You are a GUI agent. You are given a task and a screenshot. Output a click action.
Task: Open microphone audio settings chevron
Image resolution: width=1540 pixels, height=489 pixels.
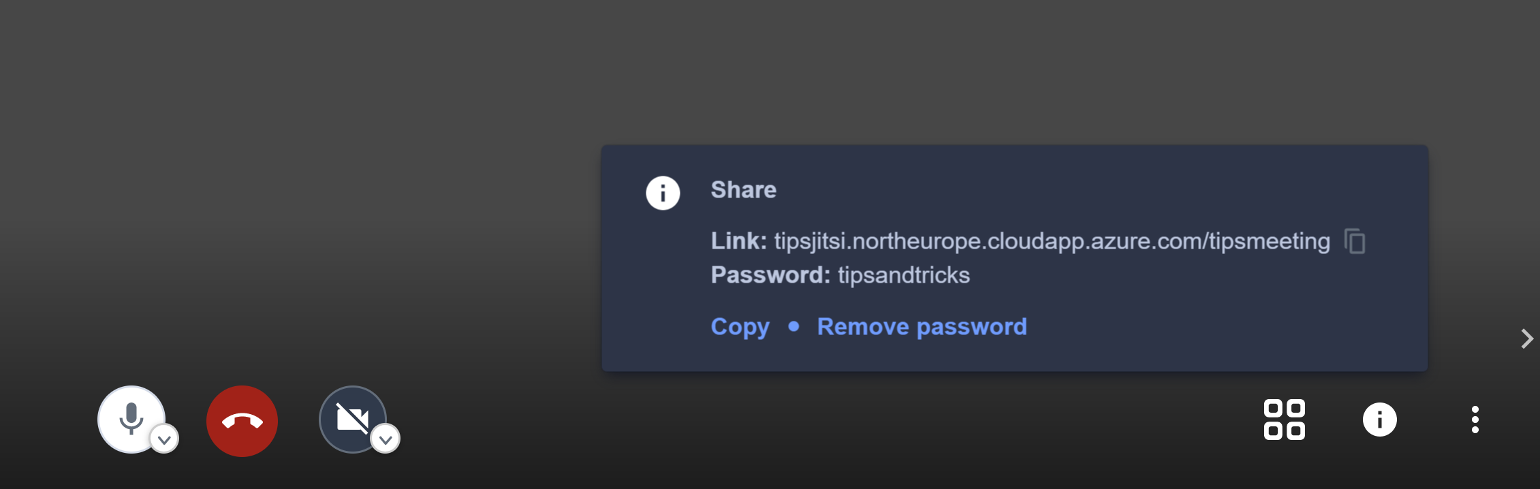164,439
